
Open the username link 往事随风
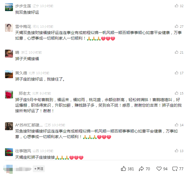(x=23, y=151)
